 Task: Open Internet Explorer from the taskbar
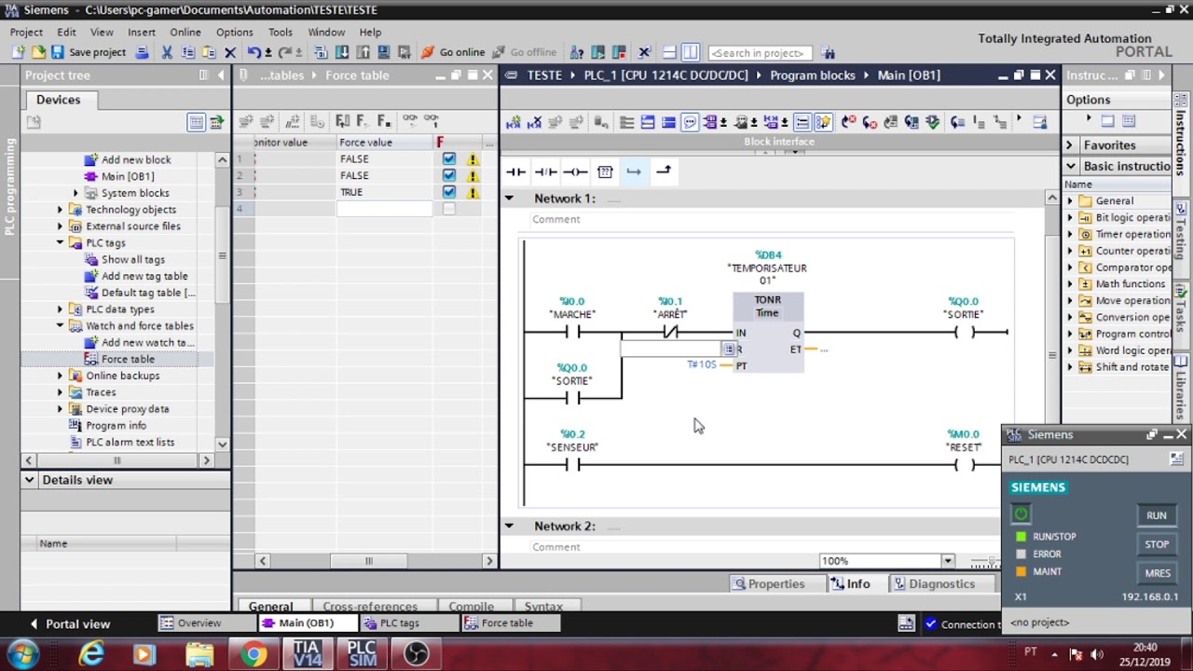[91, 655]
